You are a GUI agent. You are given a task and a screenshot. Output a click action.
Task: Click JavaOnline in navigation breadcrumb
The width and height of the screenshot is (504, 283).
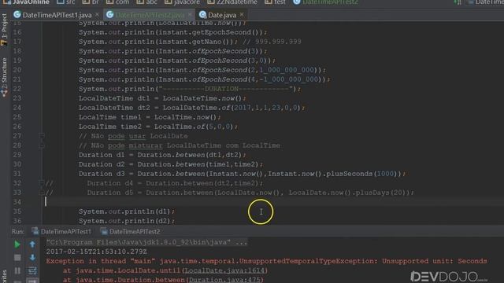[x=31, y=2]
